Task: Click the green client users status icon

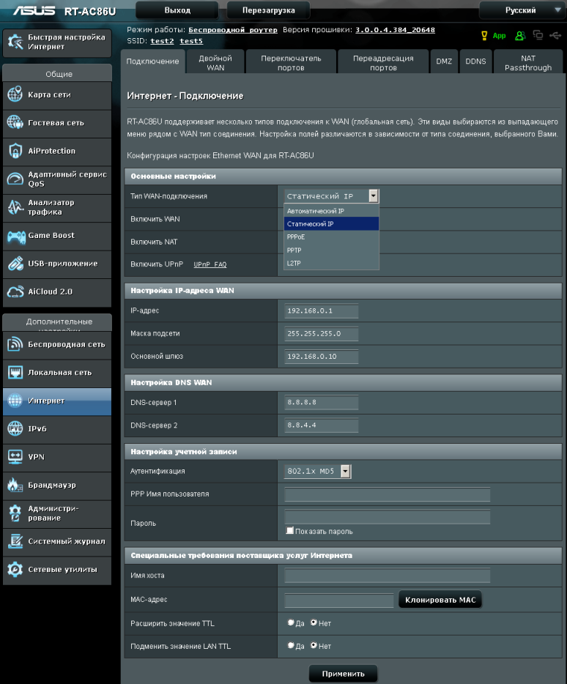Action: 519,36
